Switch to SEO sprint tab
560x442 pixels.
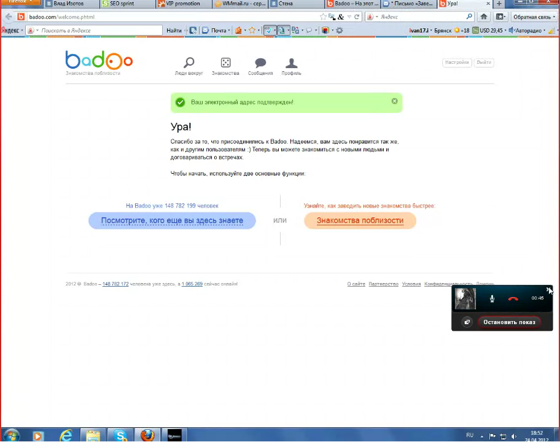[127, 4]
